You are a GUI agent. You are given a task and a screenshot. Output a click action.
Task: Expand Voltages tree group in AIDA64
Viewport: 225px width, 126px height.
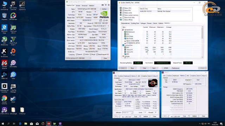pos(123,56)
